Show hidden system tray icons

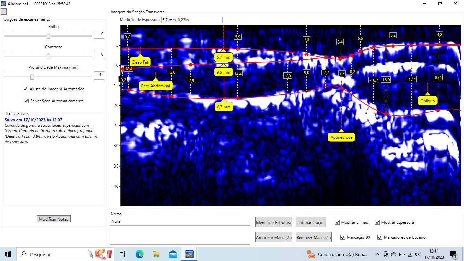pos(377,254)
